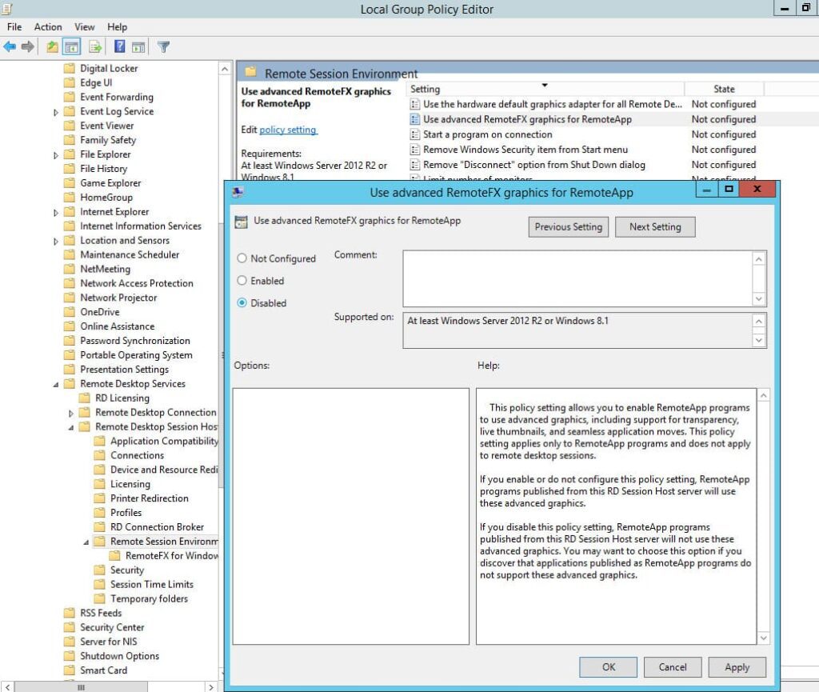Expand the Location and Sensors node
Screen dimensions: 819x692
56,241
